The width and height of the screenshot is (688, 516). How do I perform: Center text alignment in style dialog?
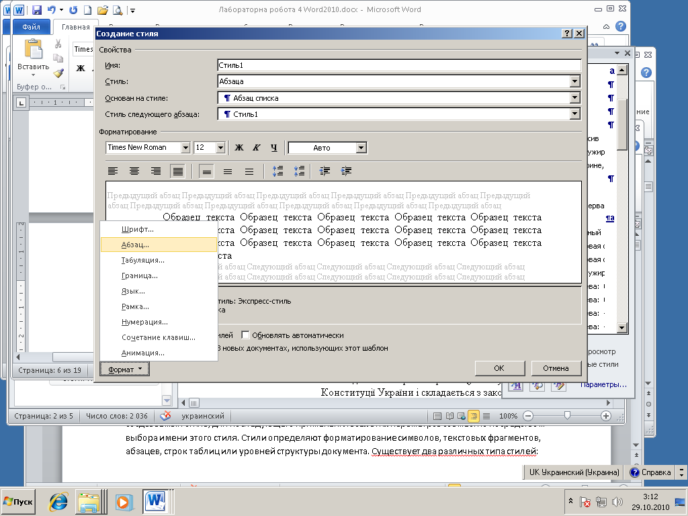134,171
